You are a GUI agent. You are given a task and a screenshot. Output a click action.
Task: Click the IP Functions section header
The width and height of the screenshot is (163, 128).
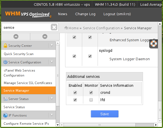(x=28, y=115)
